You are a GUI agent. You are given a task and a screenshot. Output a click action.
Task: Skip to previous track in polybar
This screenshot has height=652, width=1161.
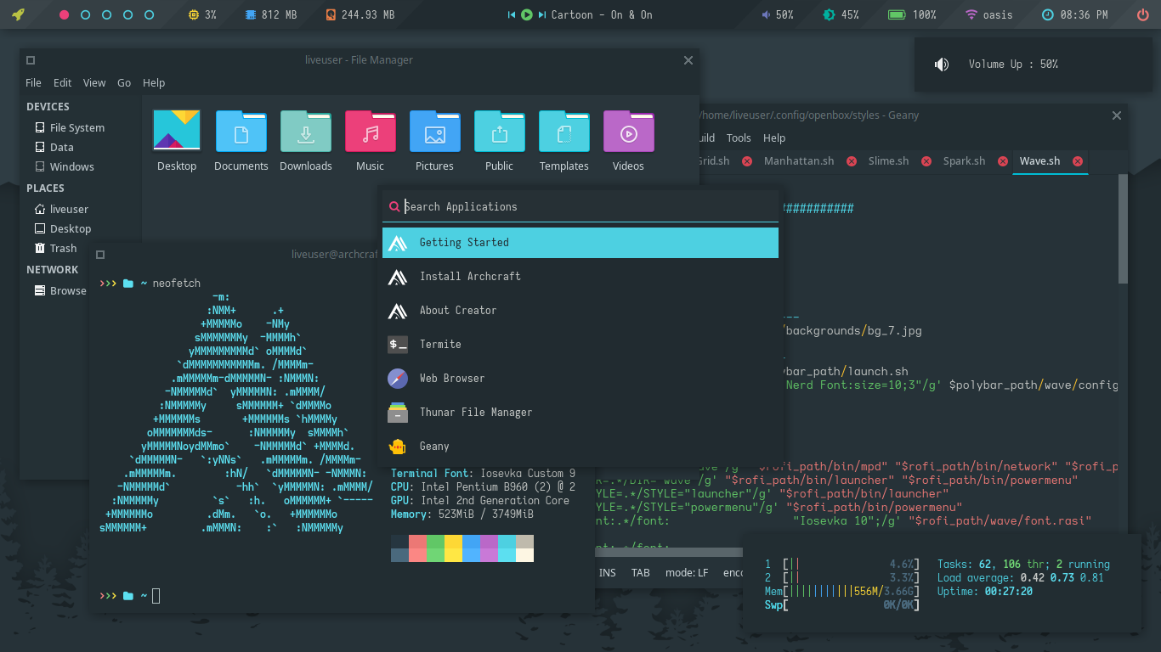512,15
